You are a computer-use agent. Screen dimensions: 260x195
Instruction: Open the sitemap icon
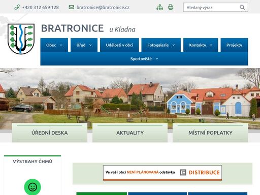click(x=160, y=7)
